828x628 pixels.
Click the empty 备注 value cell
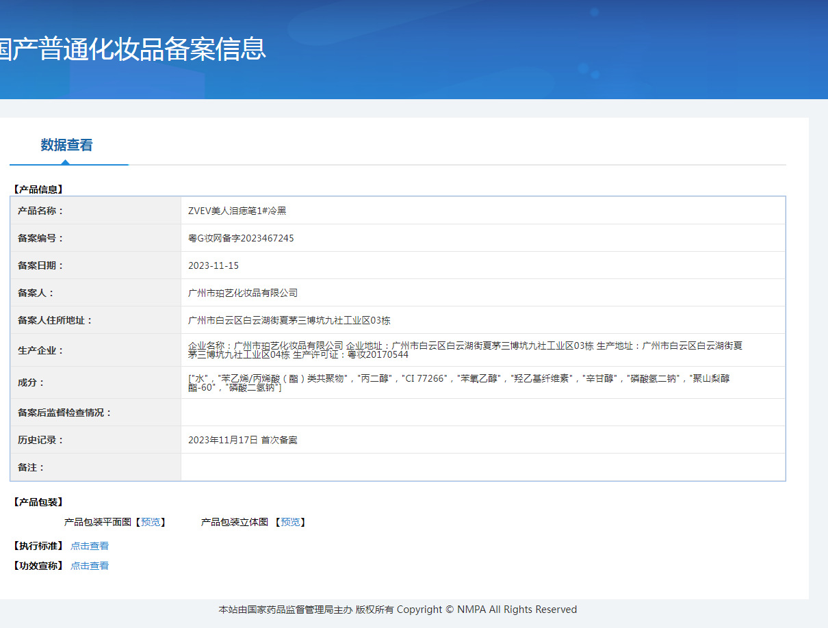[x=483, y=467]
